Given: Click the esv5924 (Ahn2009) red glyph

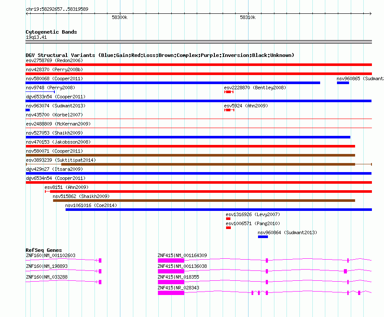Looking at the screenshot, I should click(x=229, y=110).
